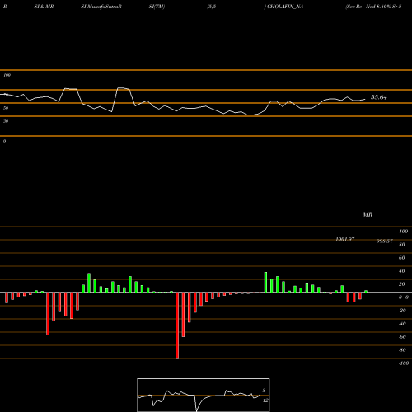This screenshot has height=412, width=412.
Task: Click the 80 label on the MR axis
Action: tap(402, 245)
